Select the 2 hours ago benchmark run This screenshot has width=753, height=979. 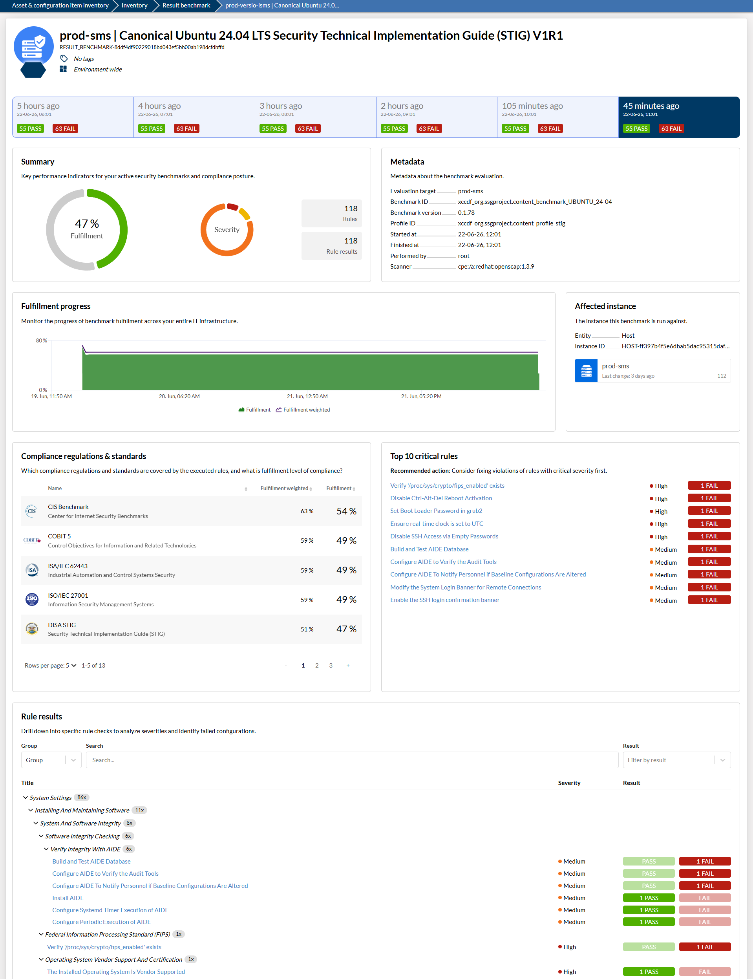[x=437, y=117]
